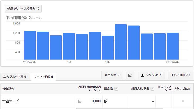Click the 11月 bar in chart
This screenshot has height=109, width=194.
108,48
